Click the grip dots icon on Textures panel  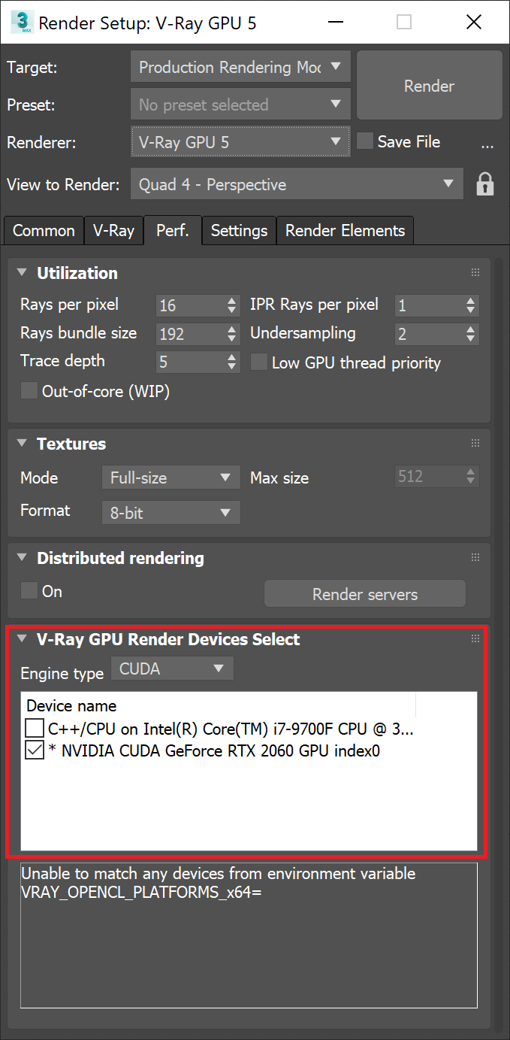pos(475,443)
